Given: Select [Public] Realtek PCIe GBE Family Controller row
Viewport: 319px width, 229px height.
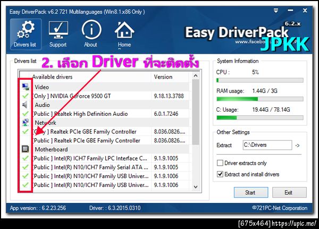Looking at the screenshot, I should tap(104, 140).
